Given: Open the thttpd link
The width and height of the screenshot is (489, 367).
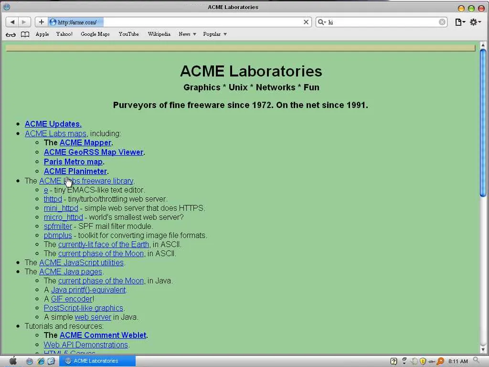Looking at the screenshot, I should click(x=53, y=199).
